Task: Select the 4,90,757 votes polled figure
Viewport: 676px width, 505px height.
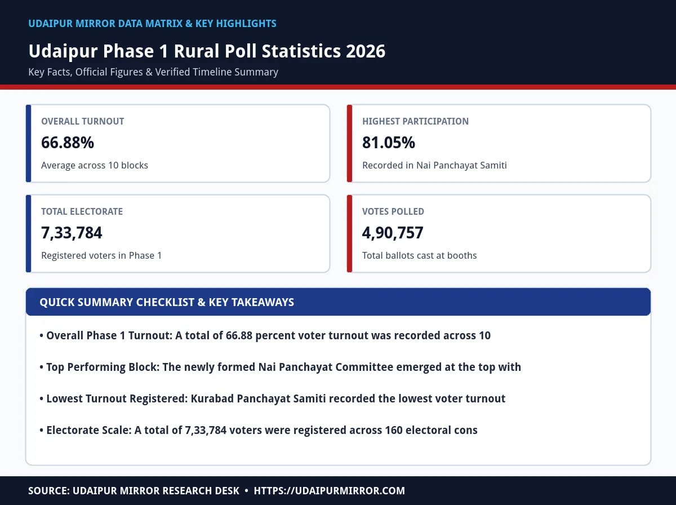Action: pos(393,233)
